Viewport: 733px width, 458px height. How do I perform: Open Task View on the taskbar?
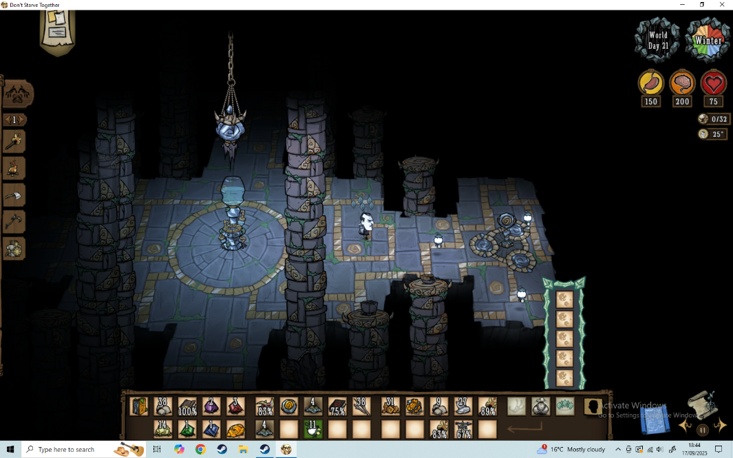tap(157, 449)
